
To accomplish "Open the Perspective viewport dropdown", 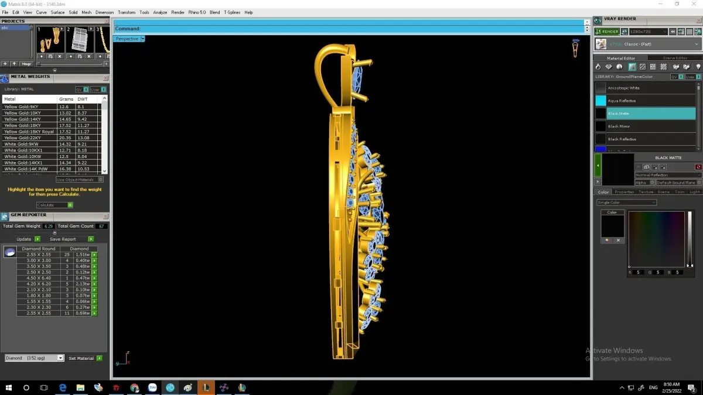I will [x=142, y=39].
